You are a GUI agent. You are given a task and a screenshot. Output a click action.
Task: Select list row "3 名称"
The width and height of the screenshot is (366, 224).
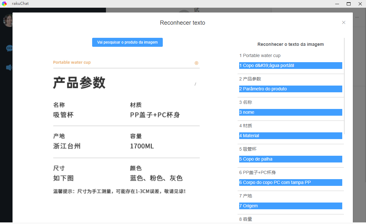291,102
